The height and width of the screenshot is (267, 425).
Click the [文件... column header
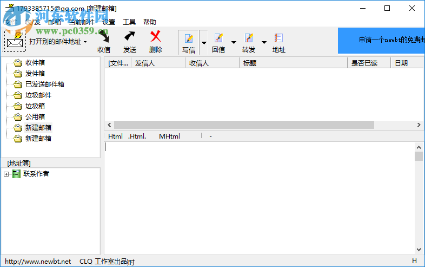tap(118, 63)
